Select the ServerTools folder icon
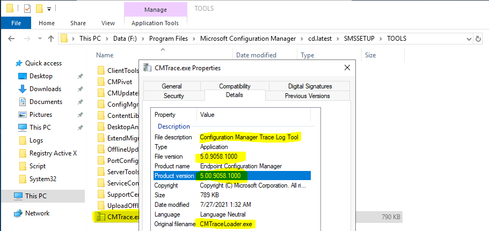The image size is (489, 231). [101, 172]
